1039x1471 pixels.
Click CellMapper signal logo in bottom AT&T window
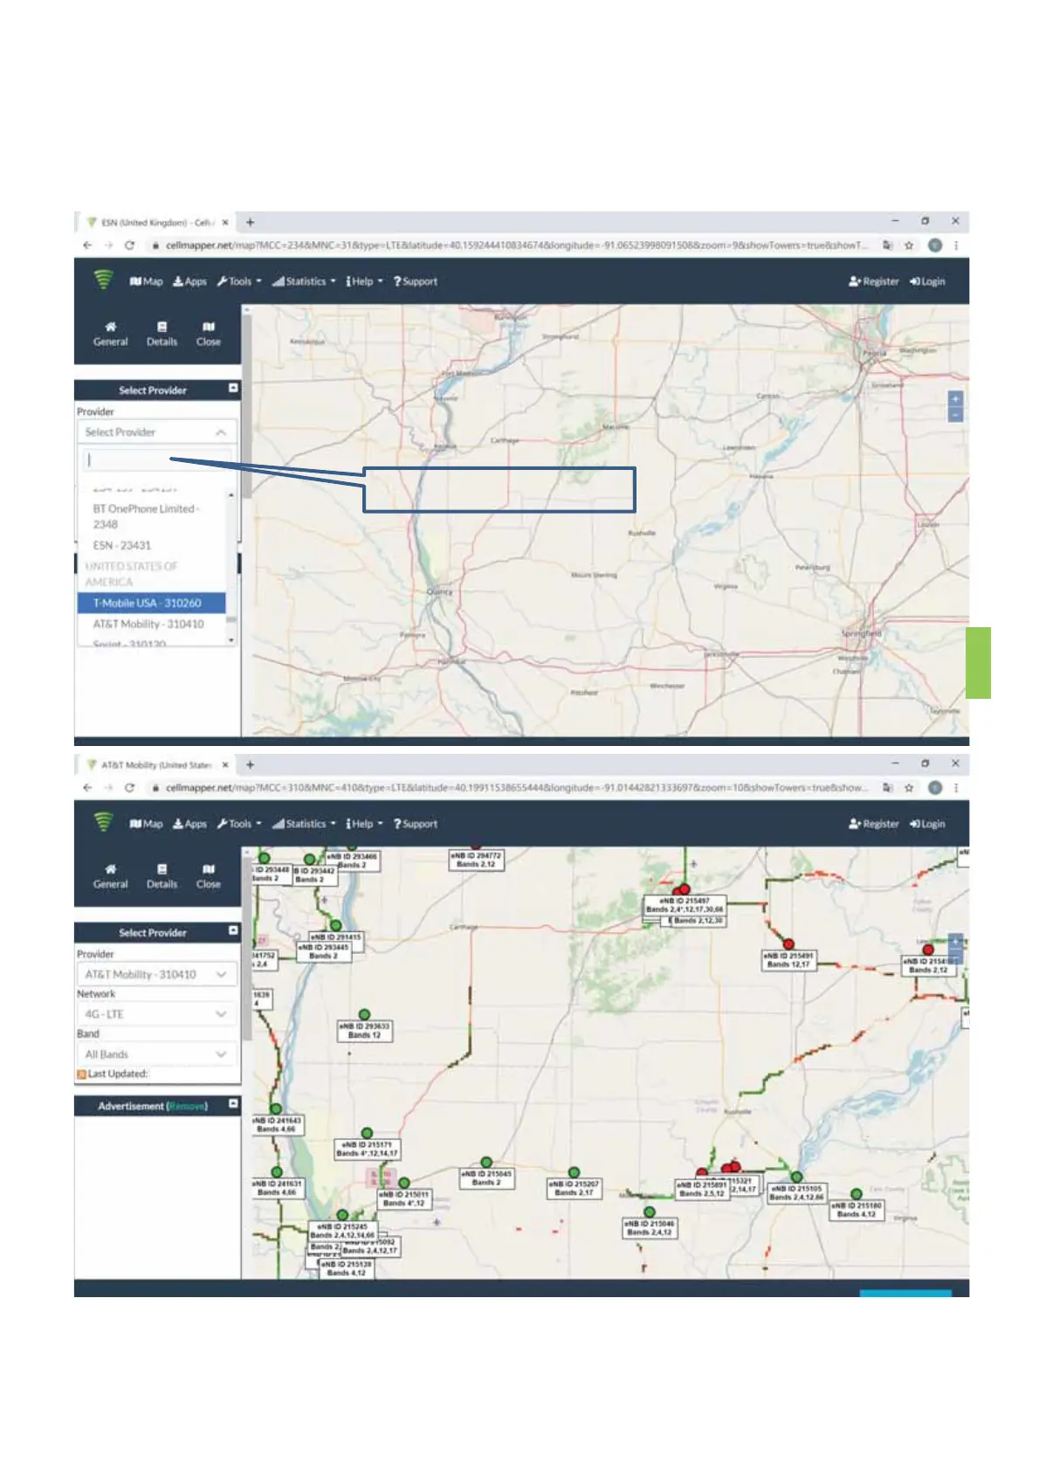[104, 823]
